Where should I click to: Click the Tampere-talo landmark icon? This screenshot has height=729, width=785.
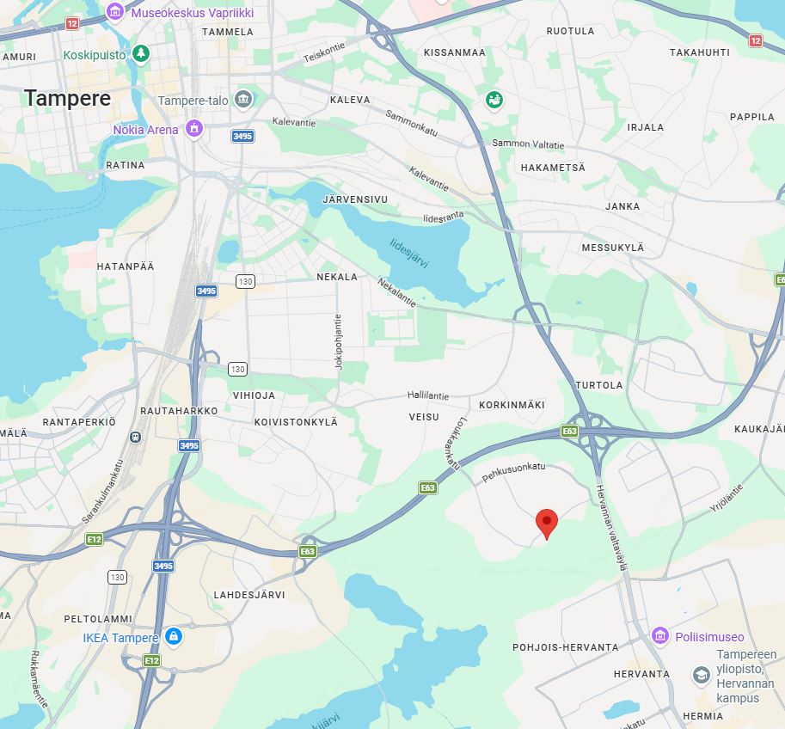(x=243, y=99)
